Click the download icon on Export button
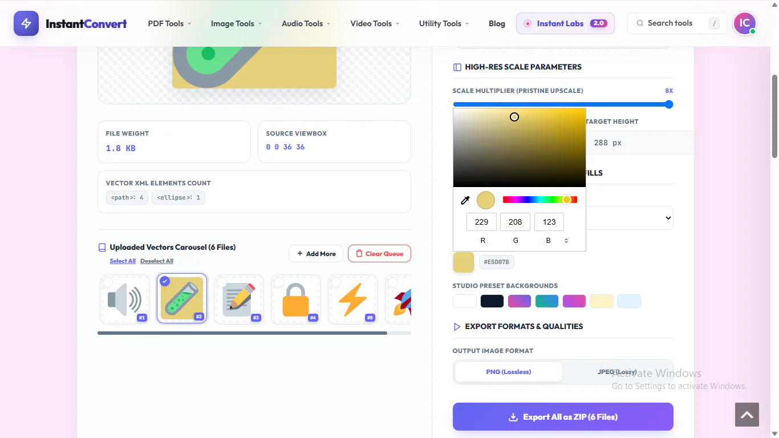 513,417
